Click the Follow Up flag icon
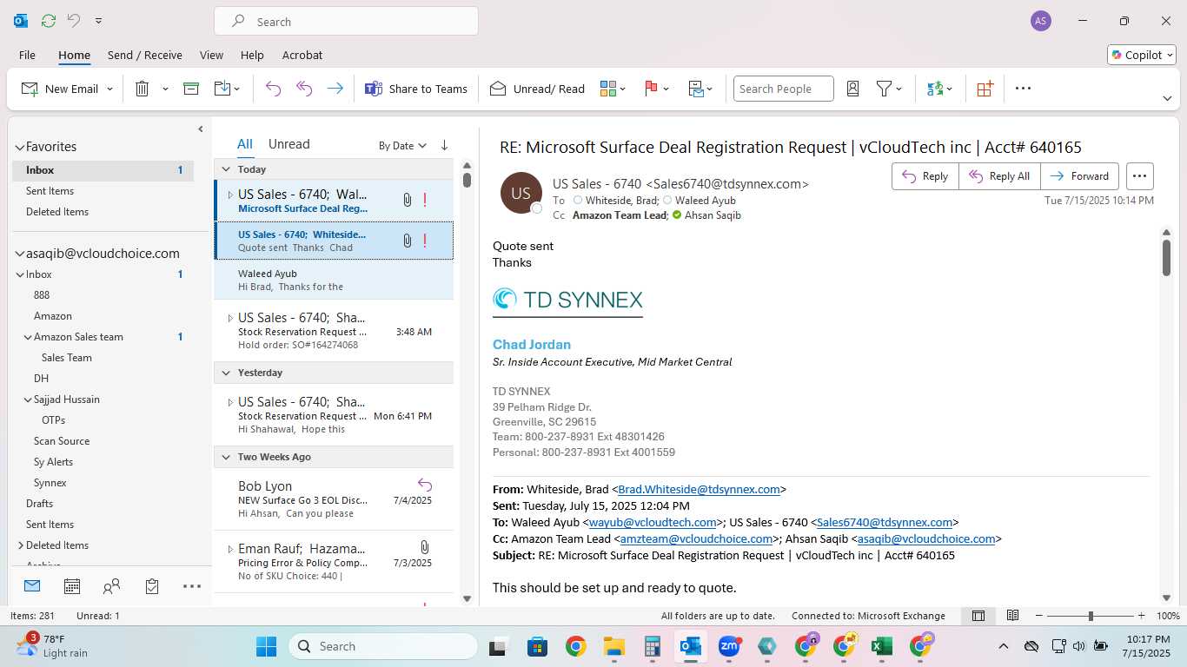 [x=651, y=89]
